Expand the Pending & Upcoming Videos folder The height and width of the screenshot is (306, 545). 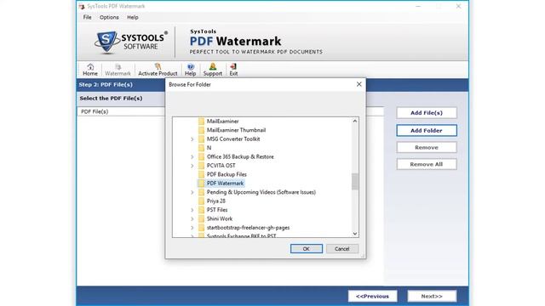click(192, 192)
